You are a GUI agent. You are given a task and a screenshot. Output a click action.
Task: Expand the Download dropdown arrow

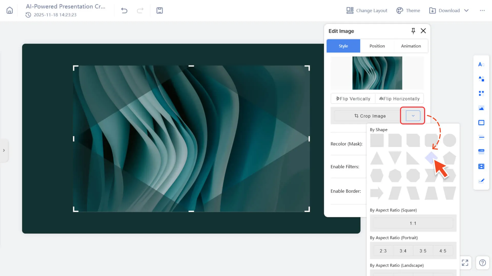coord(466,10)
